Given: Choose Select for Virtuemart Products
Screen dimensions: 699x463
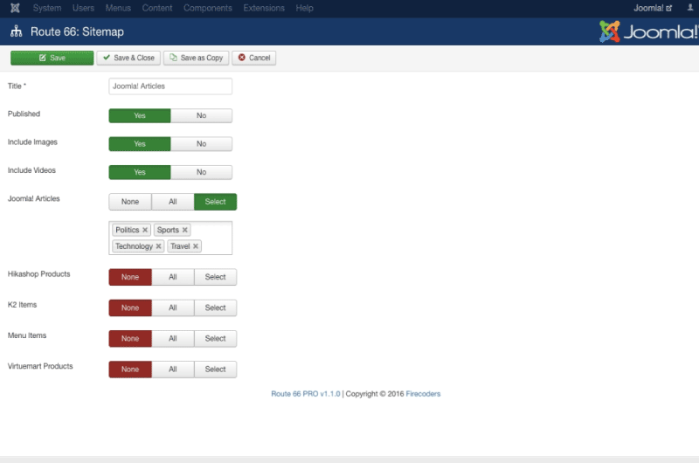Looking at the screenshot, I should pos(215,369).
